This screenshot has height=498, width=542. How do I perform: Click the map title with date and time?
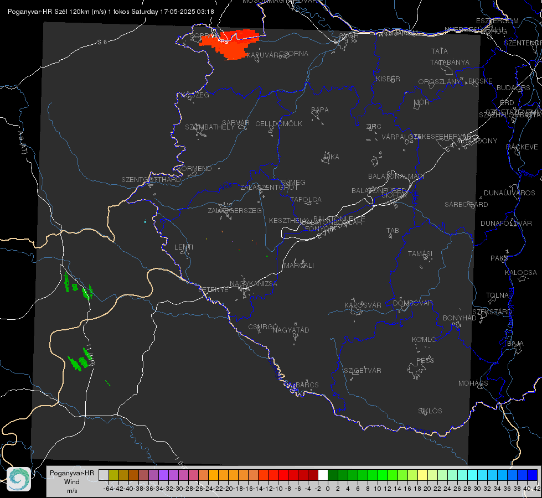(x=111, y=12)
